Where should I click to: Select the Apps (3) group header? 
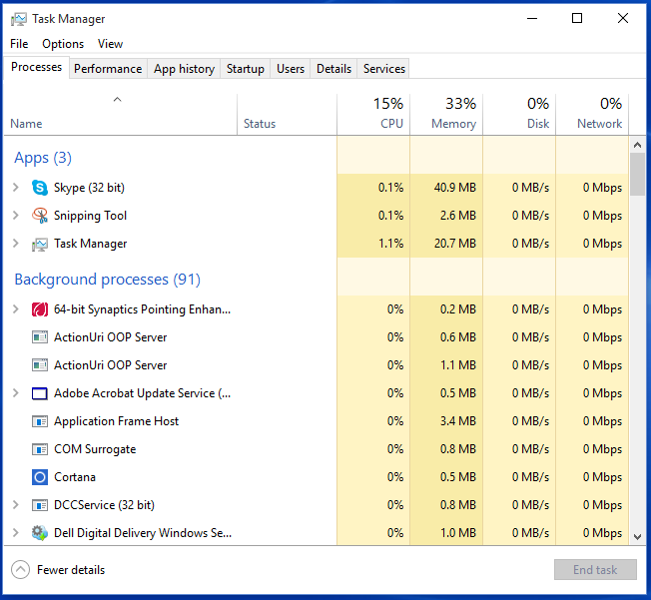point(43,158)
